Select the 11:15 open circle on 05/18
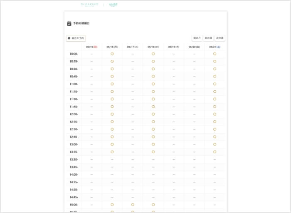 tap(153, 92)
